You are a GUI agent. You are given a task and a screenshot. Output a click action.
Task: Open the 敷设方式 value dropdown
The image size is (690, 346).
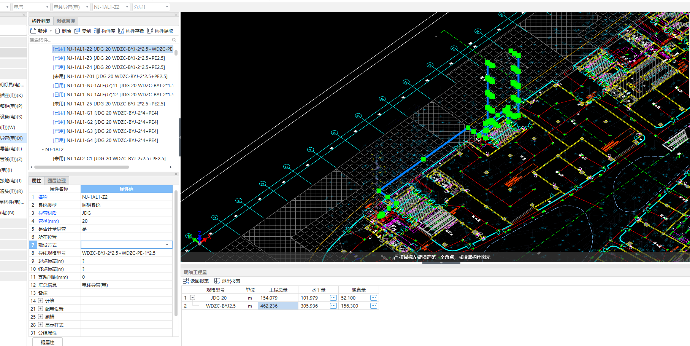point(167,245)
